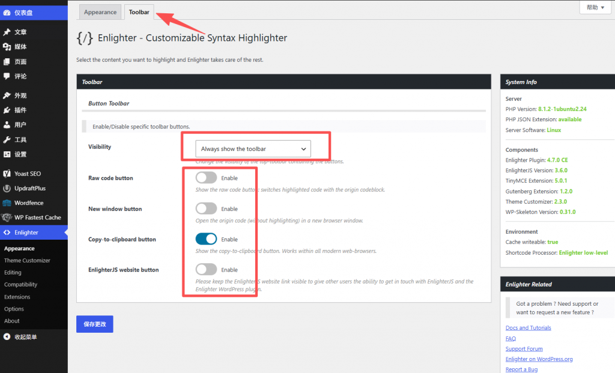The image size is (615, 373).
Task: Click the Settings sliders icon
Action: click(x=7, y=154)
